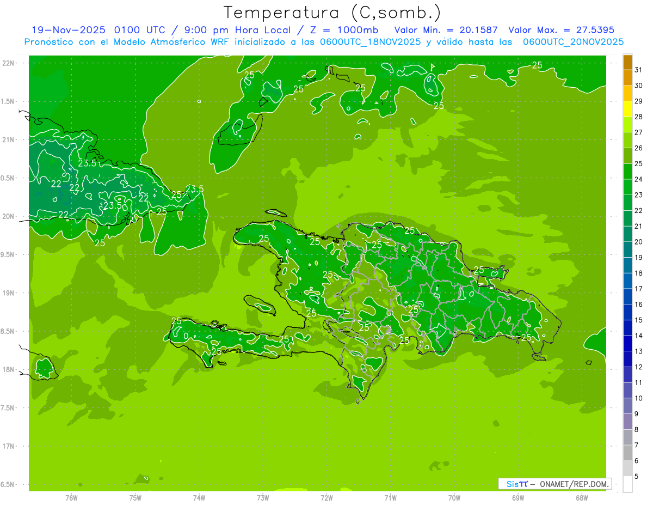Click the "75W" longitude axis label
Screen dimensions: 653x505
click(x=135, y=498)
